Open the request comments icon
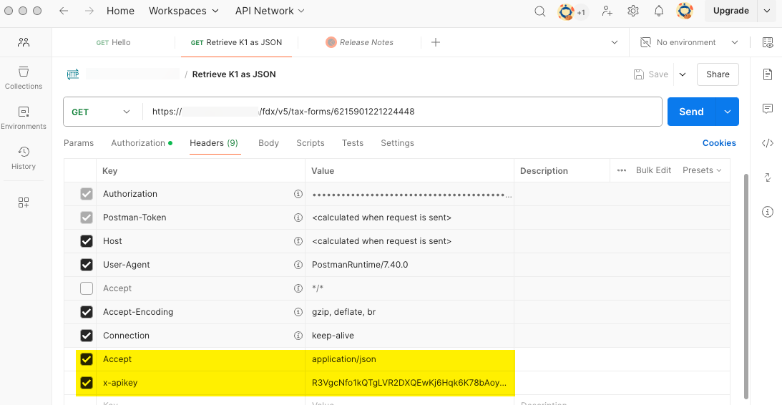The height and width of the screenshot is (405, 782). tap(768, 109)
